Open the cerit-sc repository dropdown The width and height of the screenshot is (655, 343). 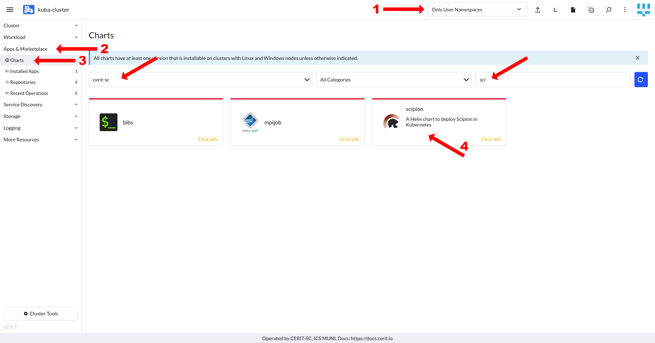click(x=200, y=80)
